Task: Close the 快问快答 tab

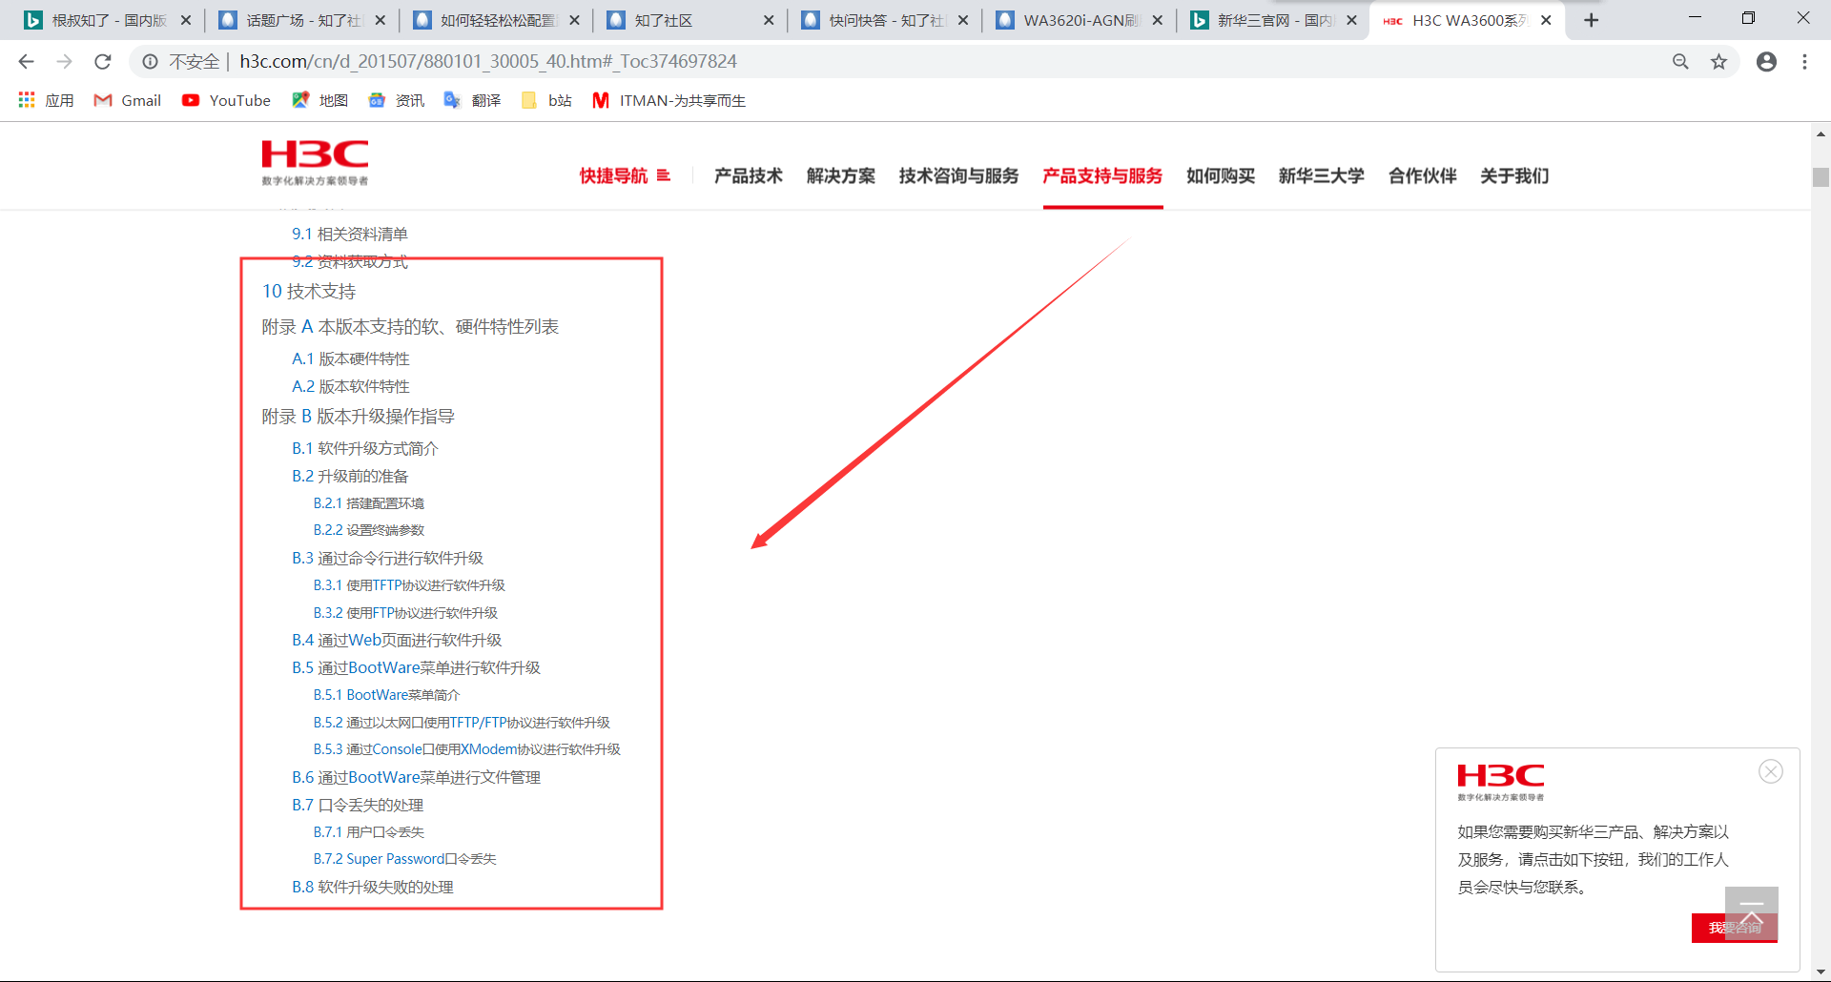Action: tap(963, 20)
